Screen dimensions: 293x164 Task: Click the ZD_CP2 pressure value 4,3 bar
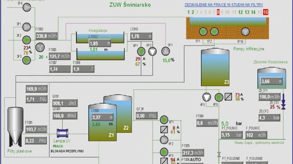pyautogui.click(x=269, y=118)
